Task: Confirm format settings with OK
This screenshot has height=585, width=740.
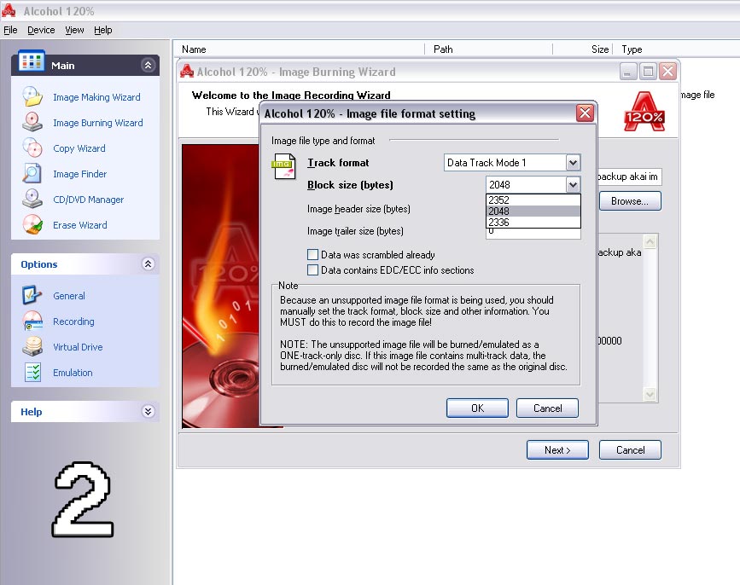Action: click(x=477, y=408)
